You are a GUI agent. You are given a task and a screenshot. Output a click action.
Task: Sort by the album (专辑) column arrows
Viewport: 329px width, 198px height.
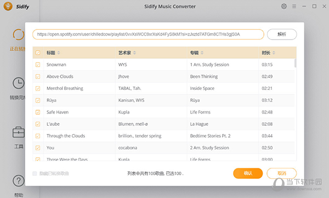tap(202, 53)
